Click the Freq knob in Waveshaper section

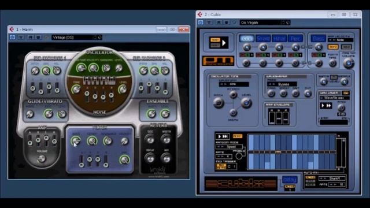(271, 94)
